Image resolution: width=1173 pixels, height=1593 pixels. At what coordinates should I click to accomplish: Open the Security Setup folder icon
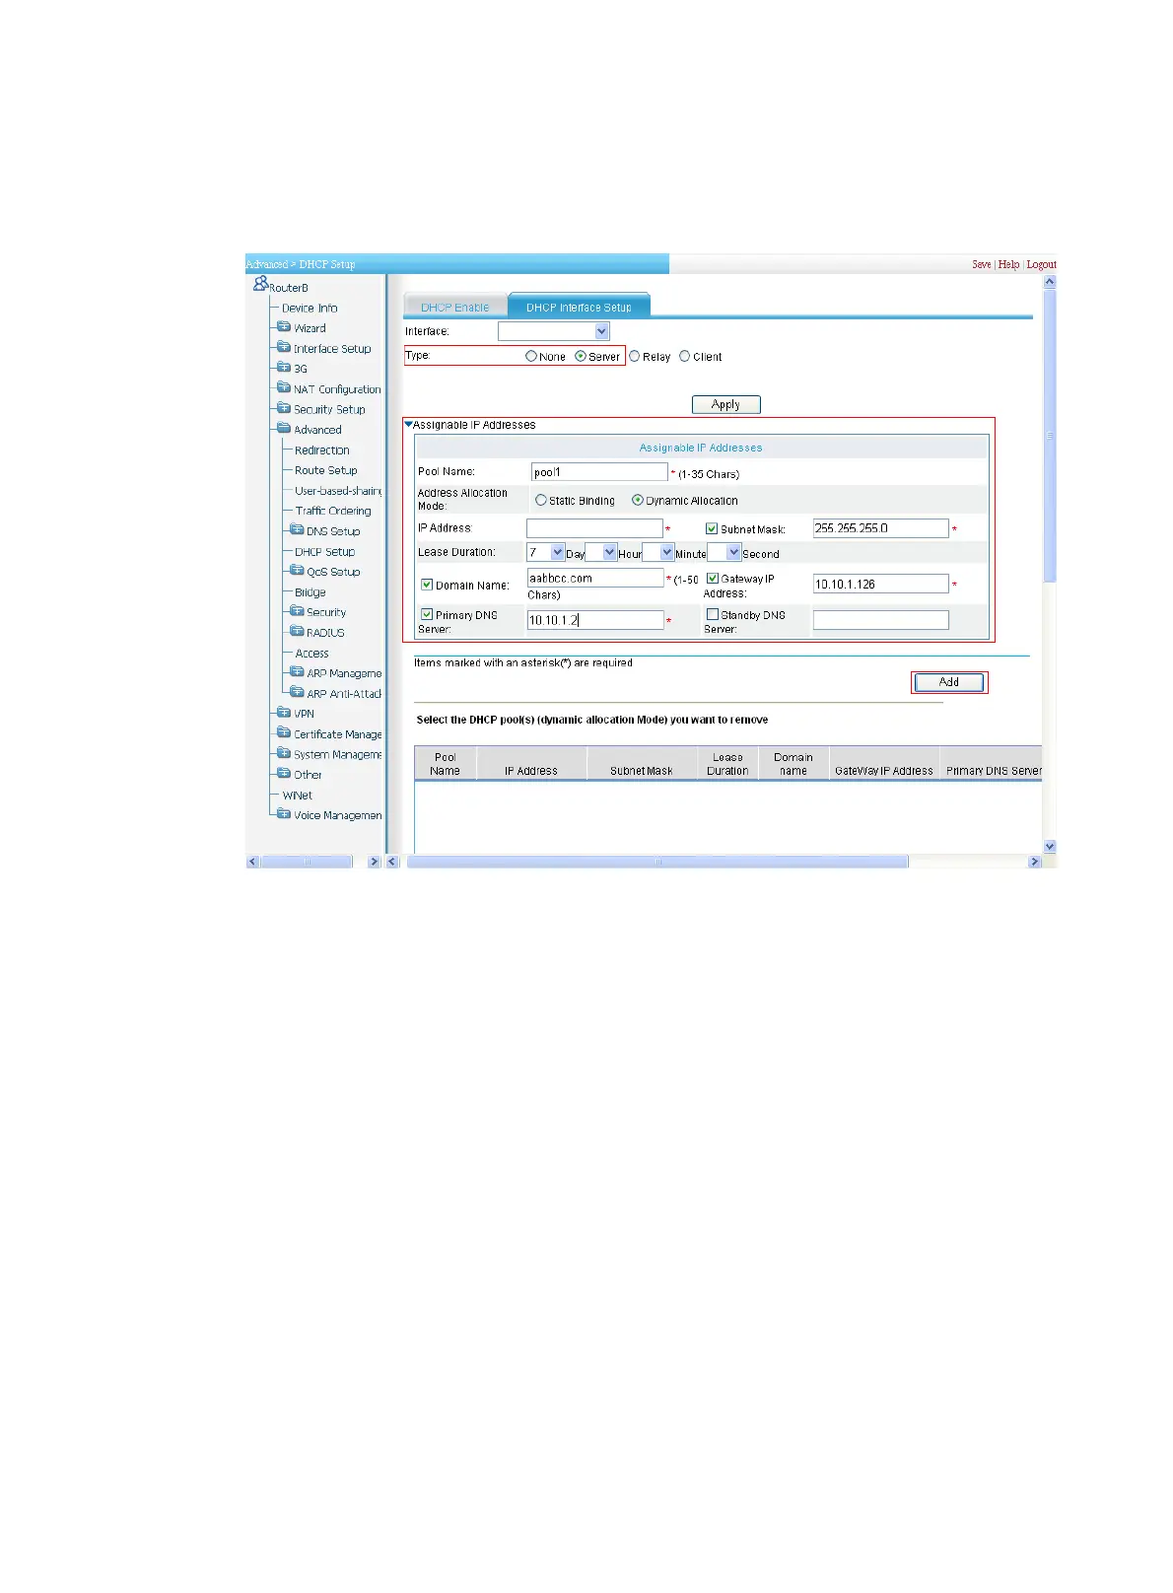[284, 408]
